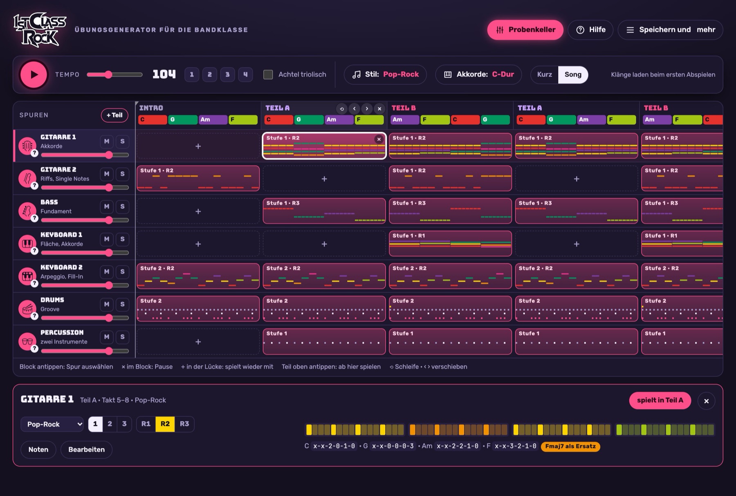The image size is (736, 496).
Task: Open the Probenkeller
Action: (525, 30)
